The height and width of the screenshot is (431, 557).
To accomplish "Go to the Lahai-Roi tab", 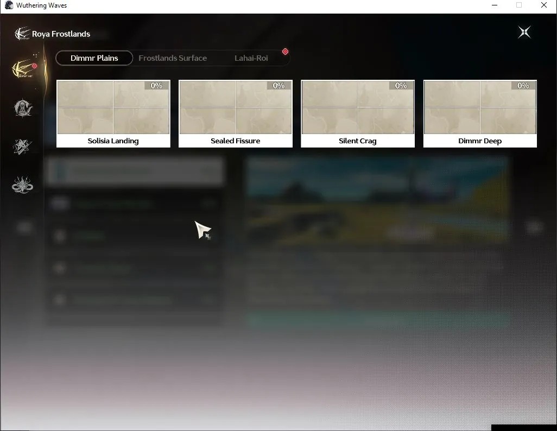I will (x=251, y=58).
